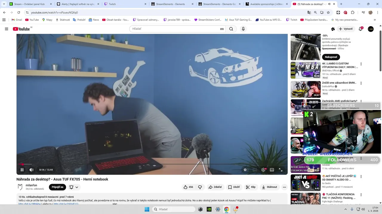Viewport: 382px width, 214px height.
Task: Open the on-screen keyboard in search box
Action: click(x=222, y=29)
